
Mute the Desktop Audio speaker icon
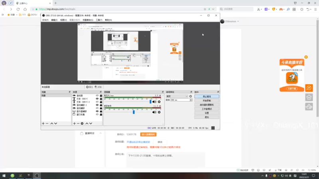pos(154,112)
